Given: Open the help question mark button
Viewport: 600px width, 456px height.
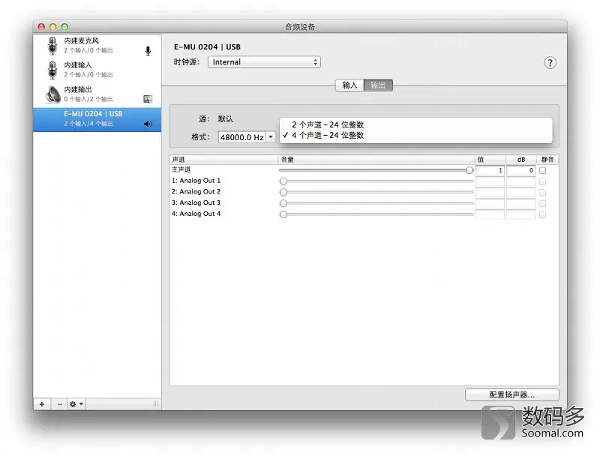Looking at the screenshot, I should tap(550, 63).
